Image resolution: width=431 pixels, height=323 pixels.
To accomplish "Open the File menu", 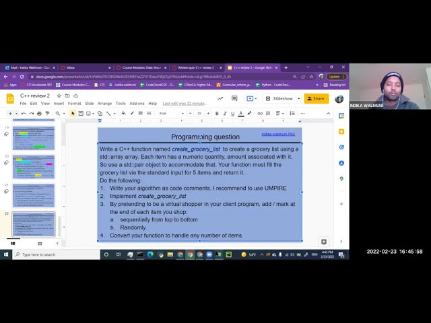I will point(23,104).
